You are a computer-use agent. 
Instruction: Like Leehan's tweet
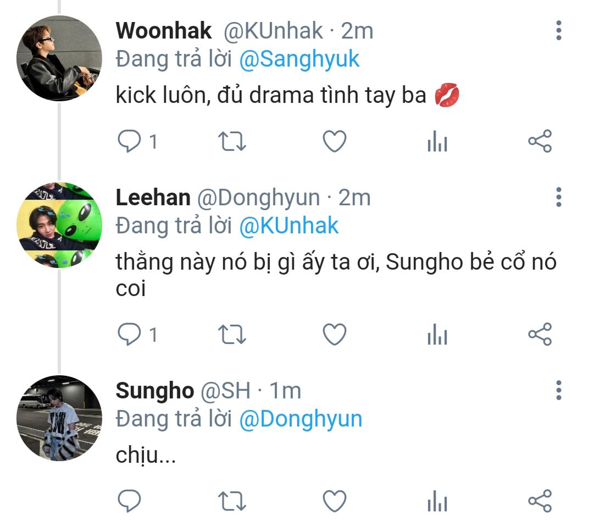[x=334, y=334]
